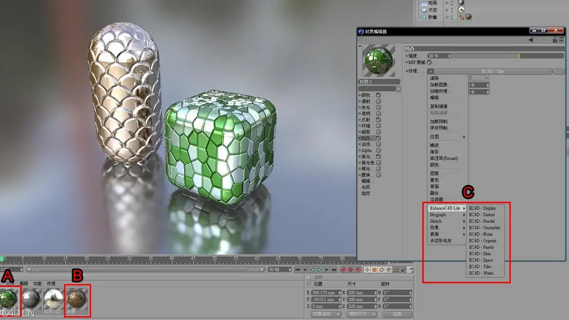Open 功能 menu in material manager

point(38,284)
